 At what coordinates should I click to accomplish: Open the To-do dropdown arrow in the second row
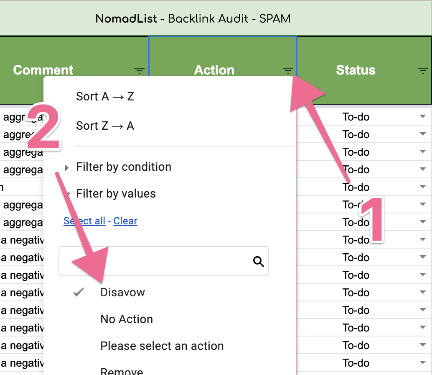click(422, 134)
